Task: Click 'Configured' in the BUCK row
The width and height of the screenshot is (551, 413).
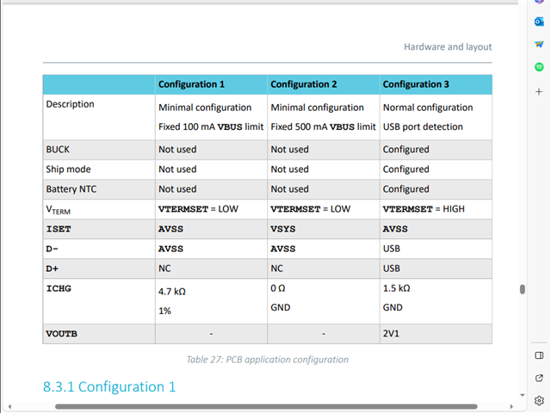Action: coord(406,150)
